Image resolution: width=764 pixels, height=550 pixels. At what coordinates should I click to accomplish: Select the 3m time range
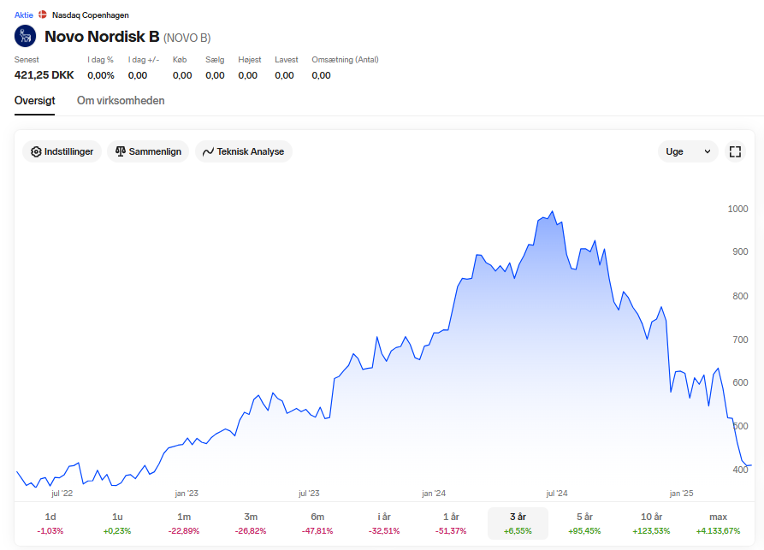click(x=251, y=523)
